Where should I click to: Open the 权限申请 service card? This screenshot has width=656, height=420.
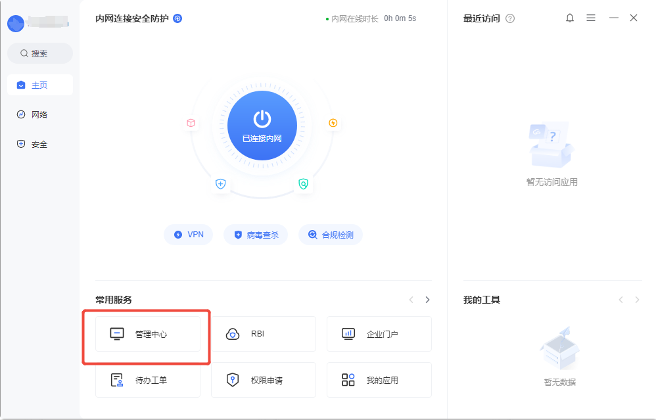tap(264, 380)
